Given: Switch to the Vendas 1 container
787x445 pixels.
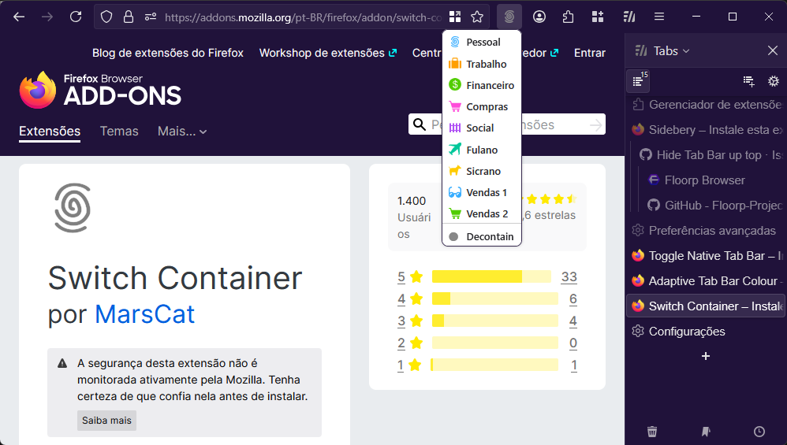Looking at the screenshot, I should click(482, 192).
